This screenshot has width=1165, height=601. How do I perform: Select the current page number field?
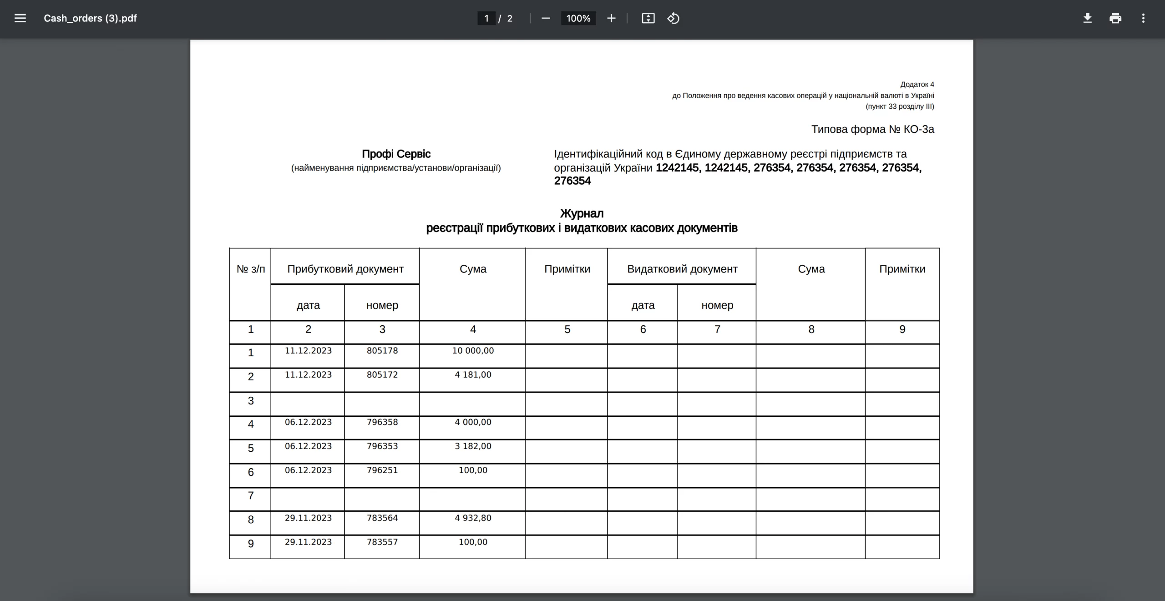click(486, 18)
